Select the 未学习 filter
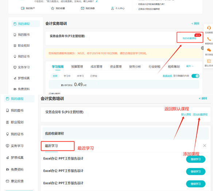The width and height of the screenshot is (213, 191). (x=80, y=76)
